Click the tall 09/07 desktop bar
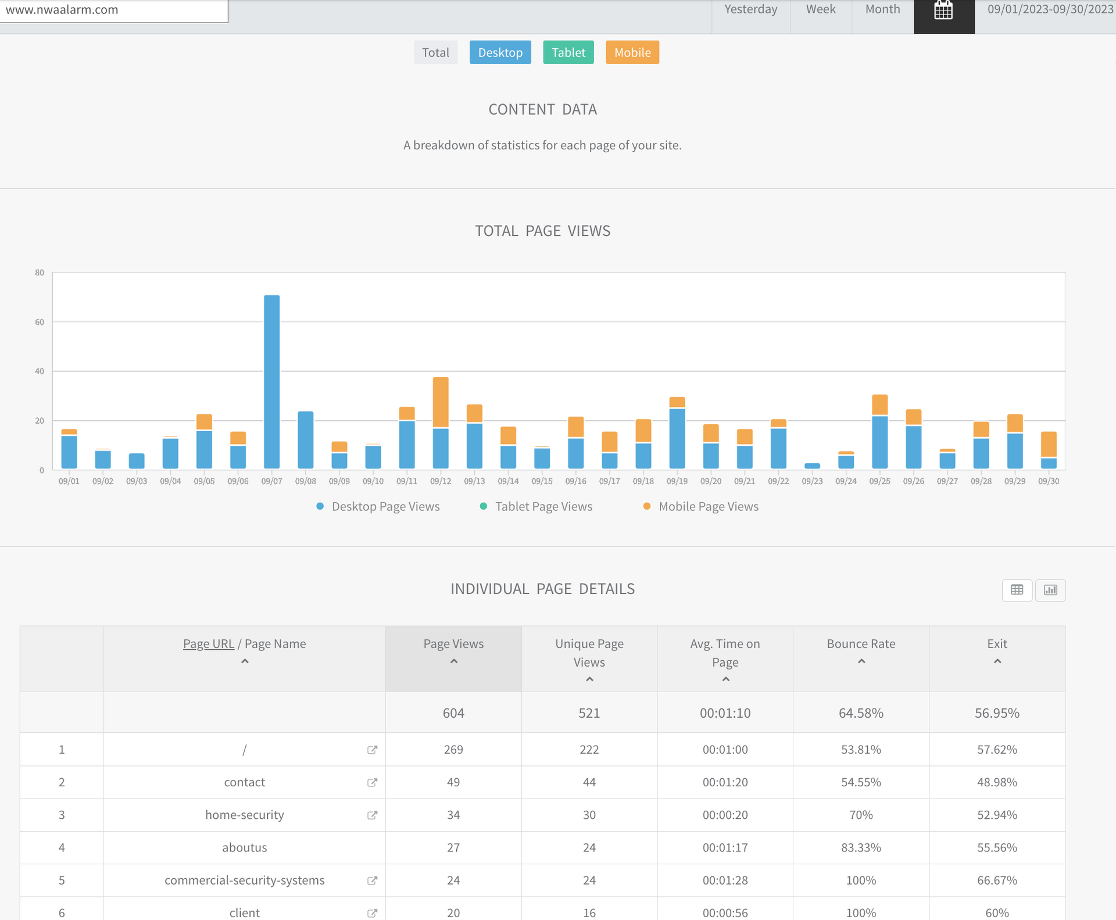Screen dimensions: 1116x920 click(x=271, y=382)
